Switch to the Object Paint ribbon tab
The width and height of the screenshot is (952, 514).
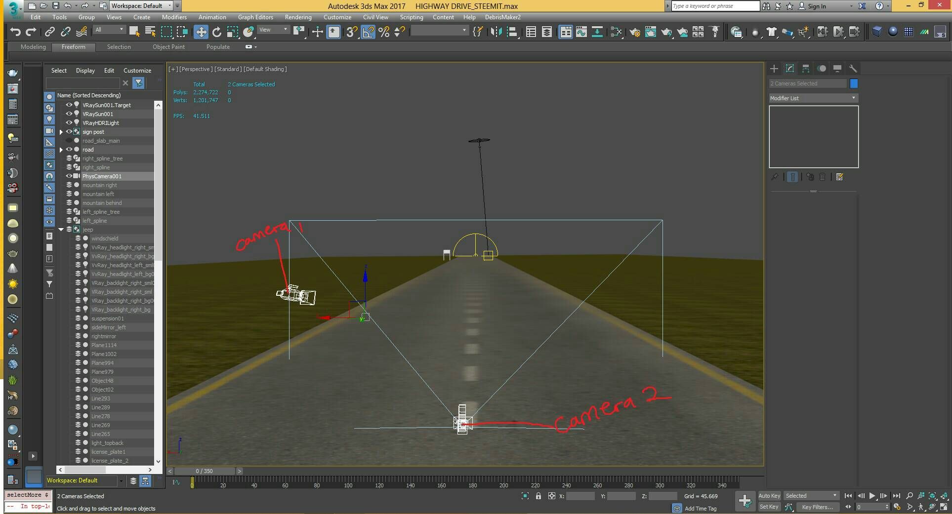pos(168,47)
